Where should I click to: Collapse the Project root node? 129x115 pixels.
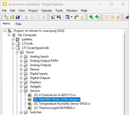[x=5, y=31]
